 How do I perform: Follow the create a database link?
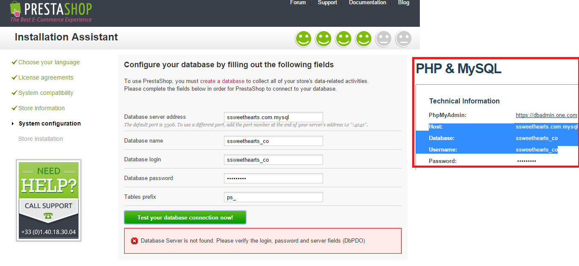point(222,81)
